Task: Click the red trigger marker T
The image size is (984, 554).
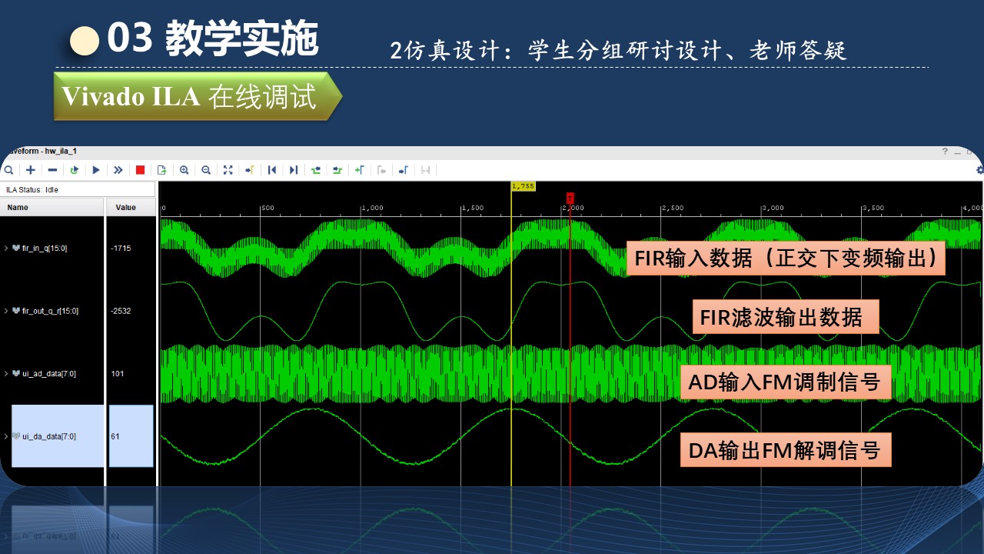Action: pyautogui.click(x=570, y=198)
